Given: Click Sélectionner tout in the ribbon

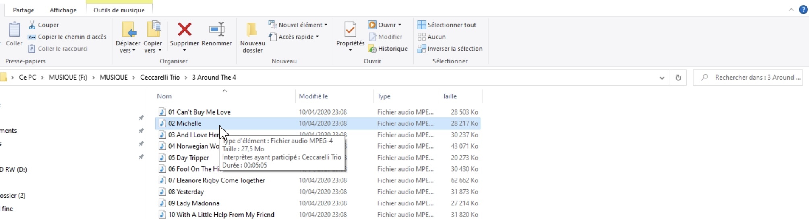Looking at the screenshot, I should coord(447,25).
